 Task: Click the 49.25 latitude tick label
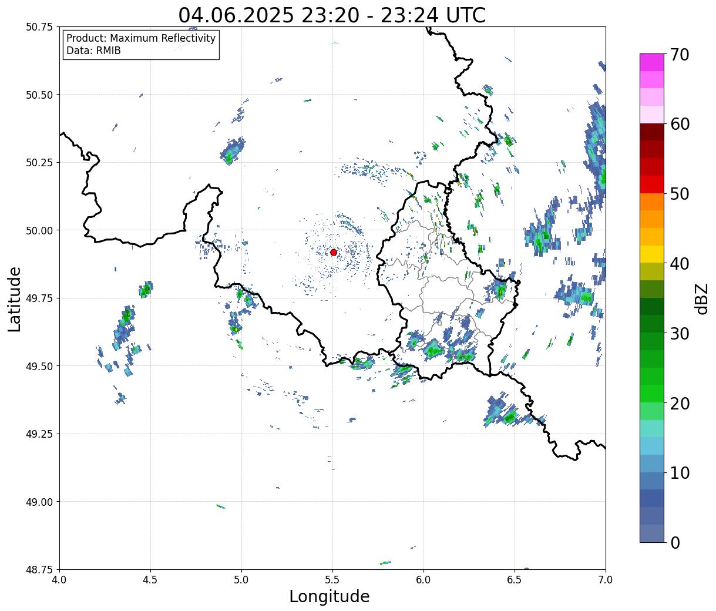tap(39, 434)
